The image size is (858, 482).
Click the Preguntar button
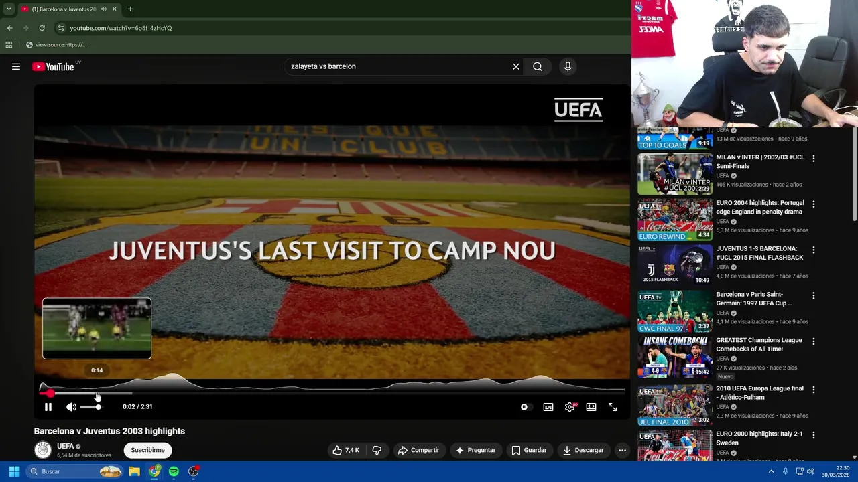pos(475,450)
